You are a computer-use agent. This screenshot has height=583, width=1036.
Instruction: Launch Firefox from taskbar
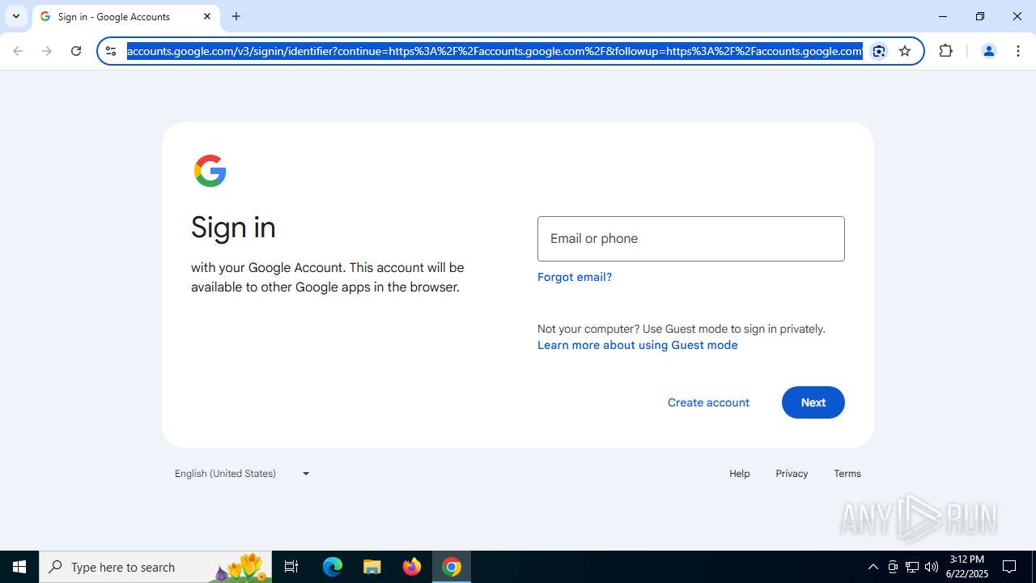point(412,567)
